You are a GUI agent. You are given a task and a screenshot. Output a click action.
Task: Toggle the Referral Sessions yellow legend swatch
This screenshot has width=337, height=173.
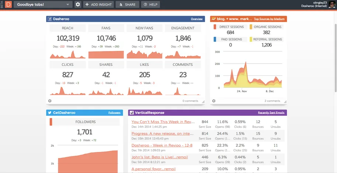coord(251,39)
